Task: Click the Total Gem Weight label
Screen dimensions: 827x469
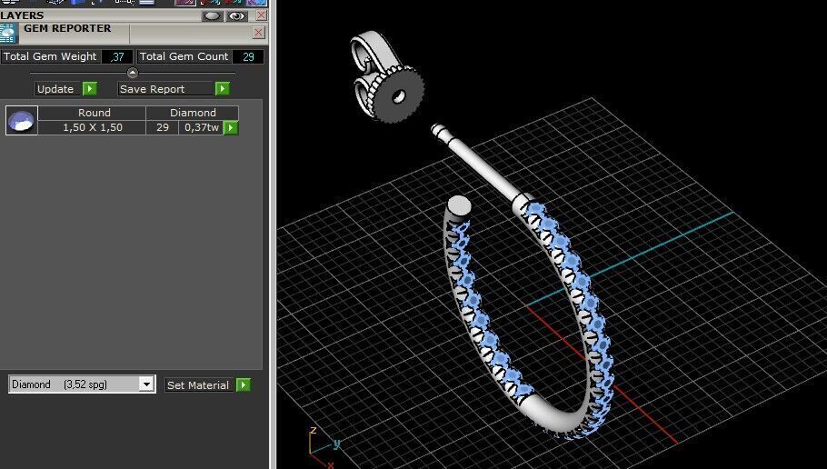Action: [50, 56]
